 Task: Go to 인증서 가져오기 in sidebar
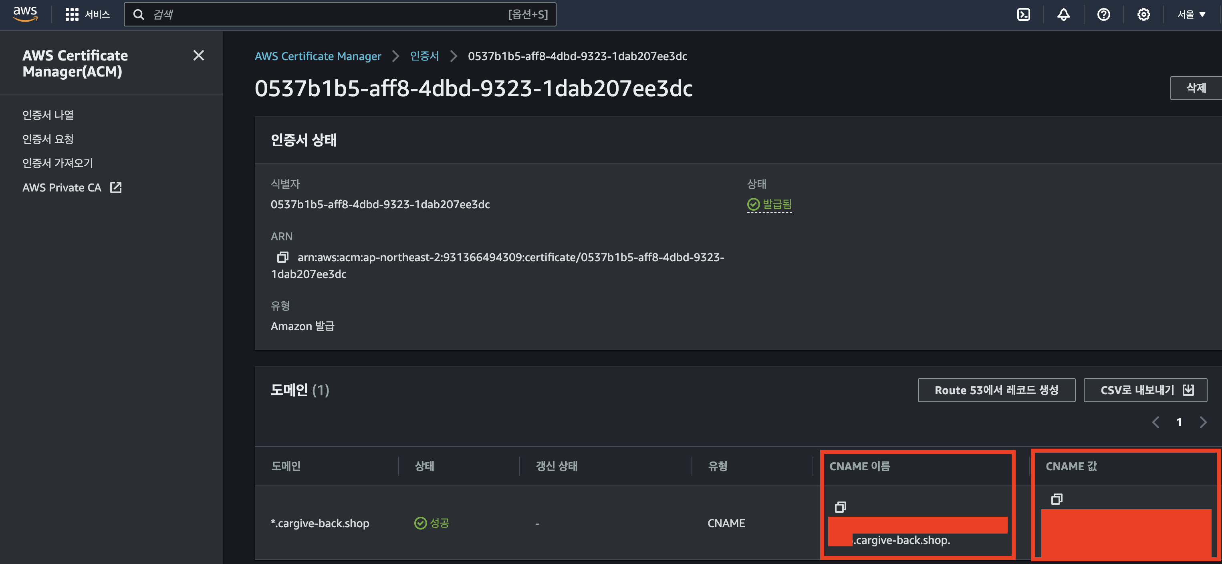click(58, 163)
